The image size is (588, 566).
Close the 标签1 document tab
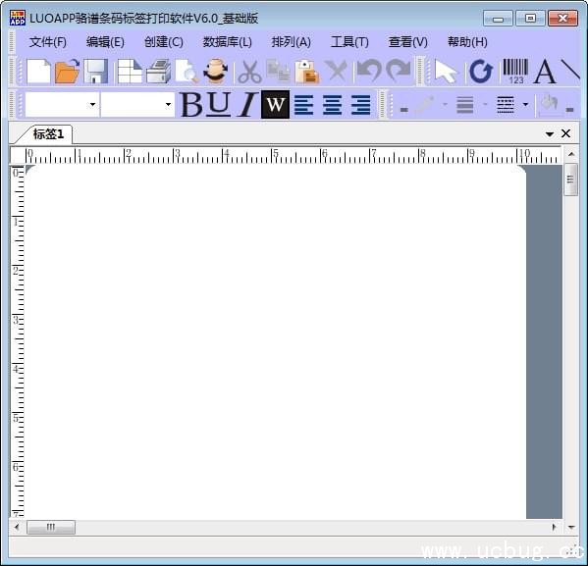click(x=565, y=133)
